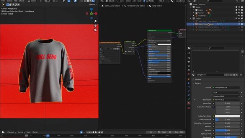This screenshot has width=245, height=138.
Task: Open the Keying menu in the timeline
Action: (x=21, y=132)
